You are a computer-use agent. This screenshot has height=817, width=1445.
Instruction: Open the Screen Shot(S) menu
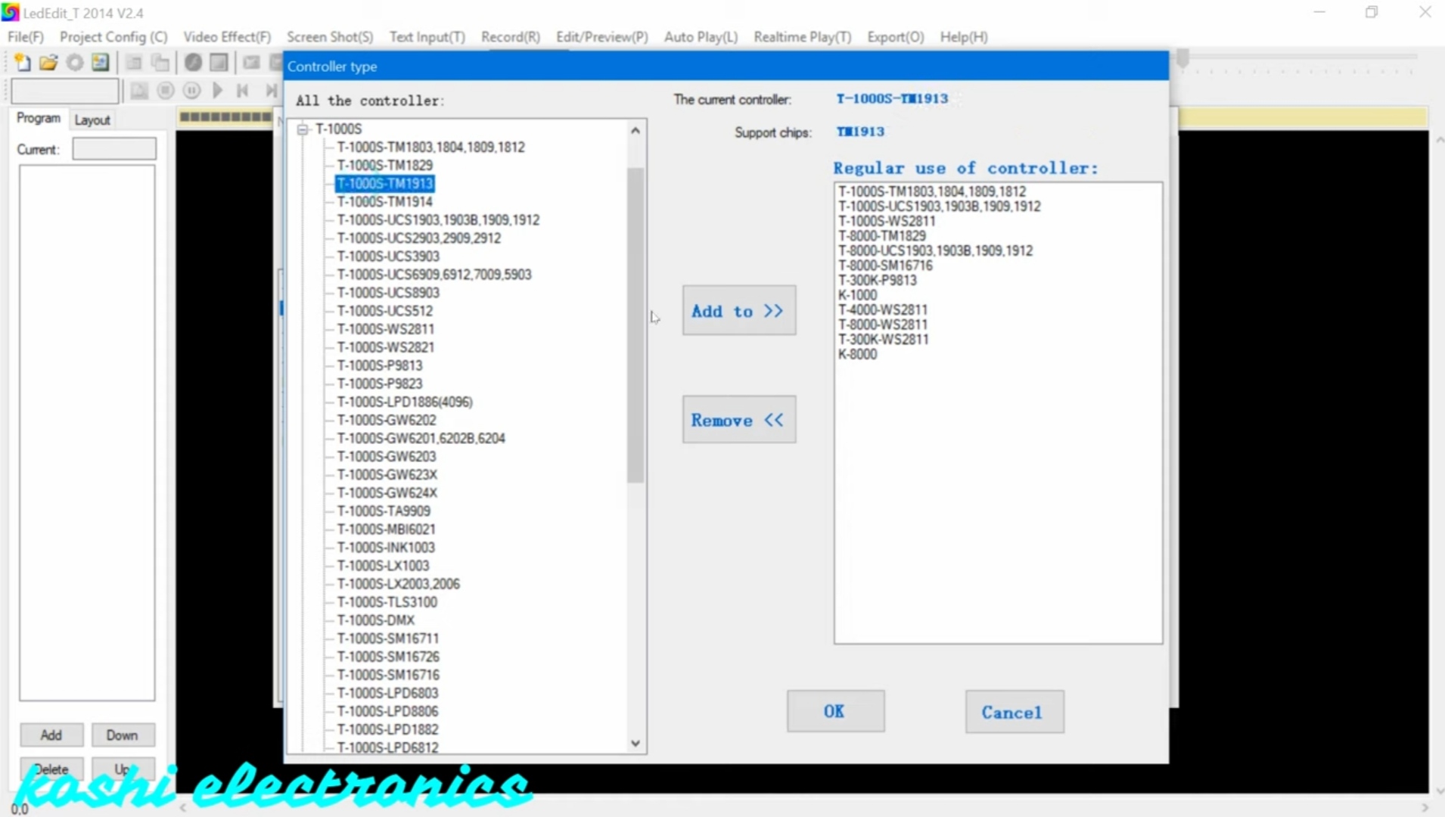tap(330, 37)
